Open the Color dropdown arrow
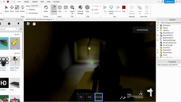The width and height of the screenshot is (181, 102). (87, 13)
